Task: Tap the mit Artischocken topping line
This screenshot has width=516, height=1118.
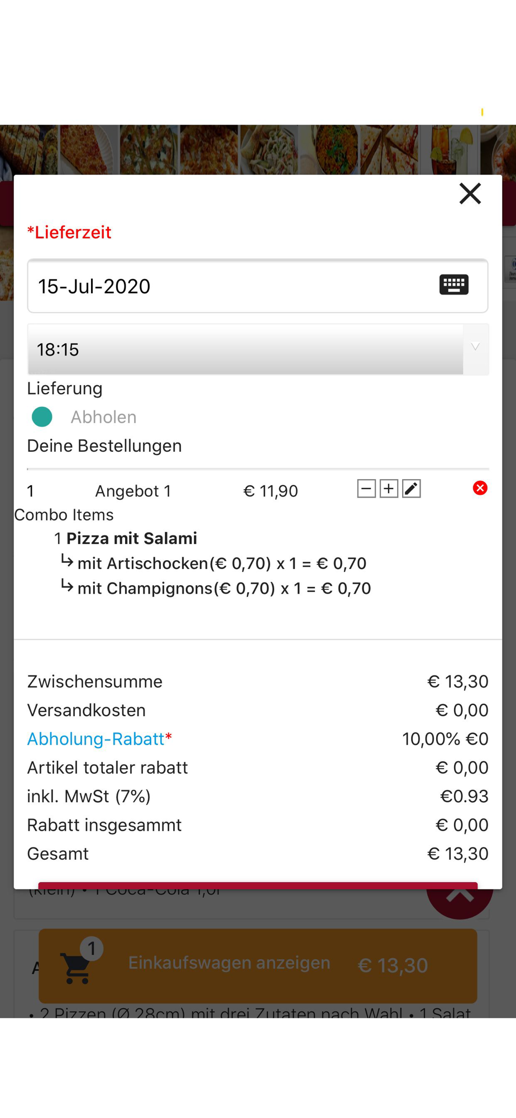Action: pyautogui.click(x=222, y=563)
